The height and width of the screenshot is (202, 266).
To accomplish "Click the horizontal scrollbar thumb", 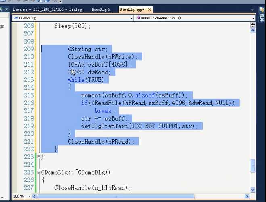I will coord(115,196).
